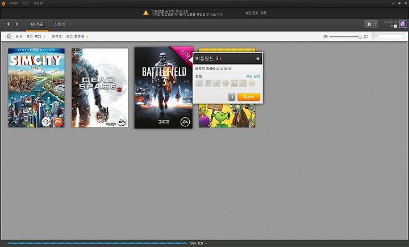Click the Origin logo icon
This screenshot has width=409, height=247.
coord(3,3)
